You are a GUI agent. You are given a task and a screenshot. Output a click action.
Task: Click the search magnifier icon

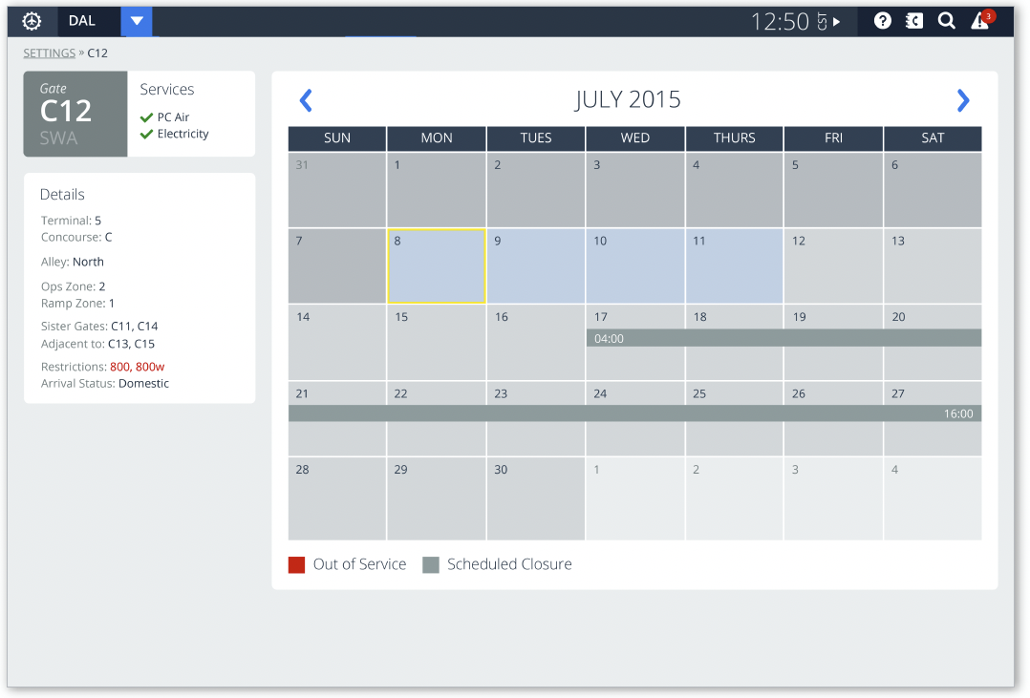(946, 21)
